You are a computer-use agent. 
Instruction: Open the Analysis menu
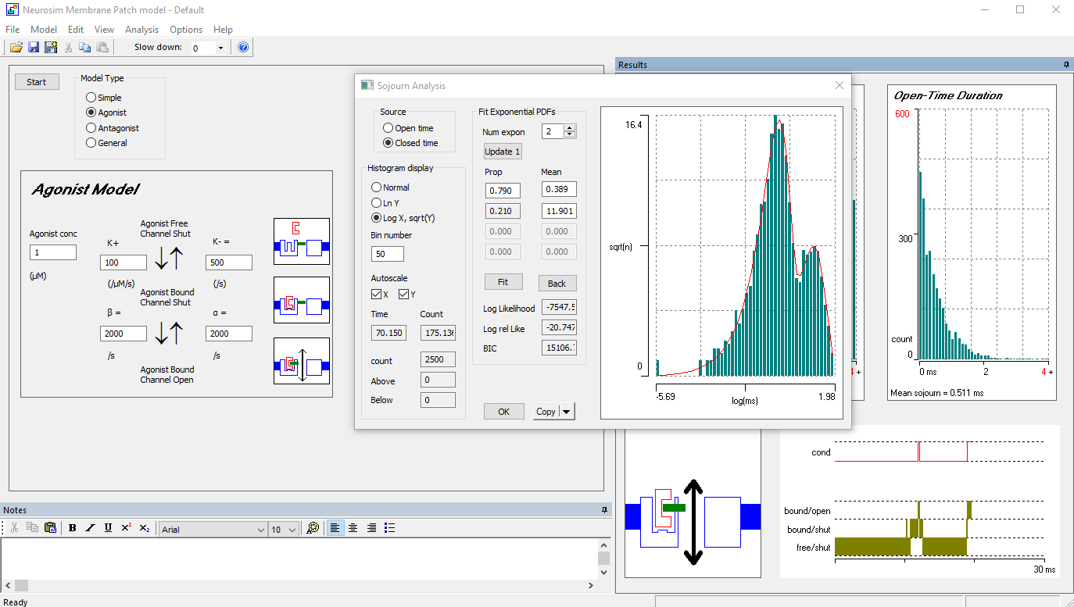[x=141, y=30]
